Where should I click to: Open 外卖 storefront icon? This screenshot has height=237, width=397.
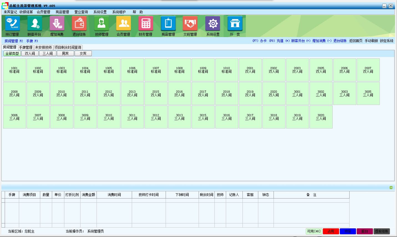click(x=235, y=24)
